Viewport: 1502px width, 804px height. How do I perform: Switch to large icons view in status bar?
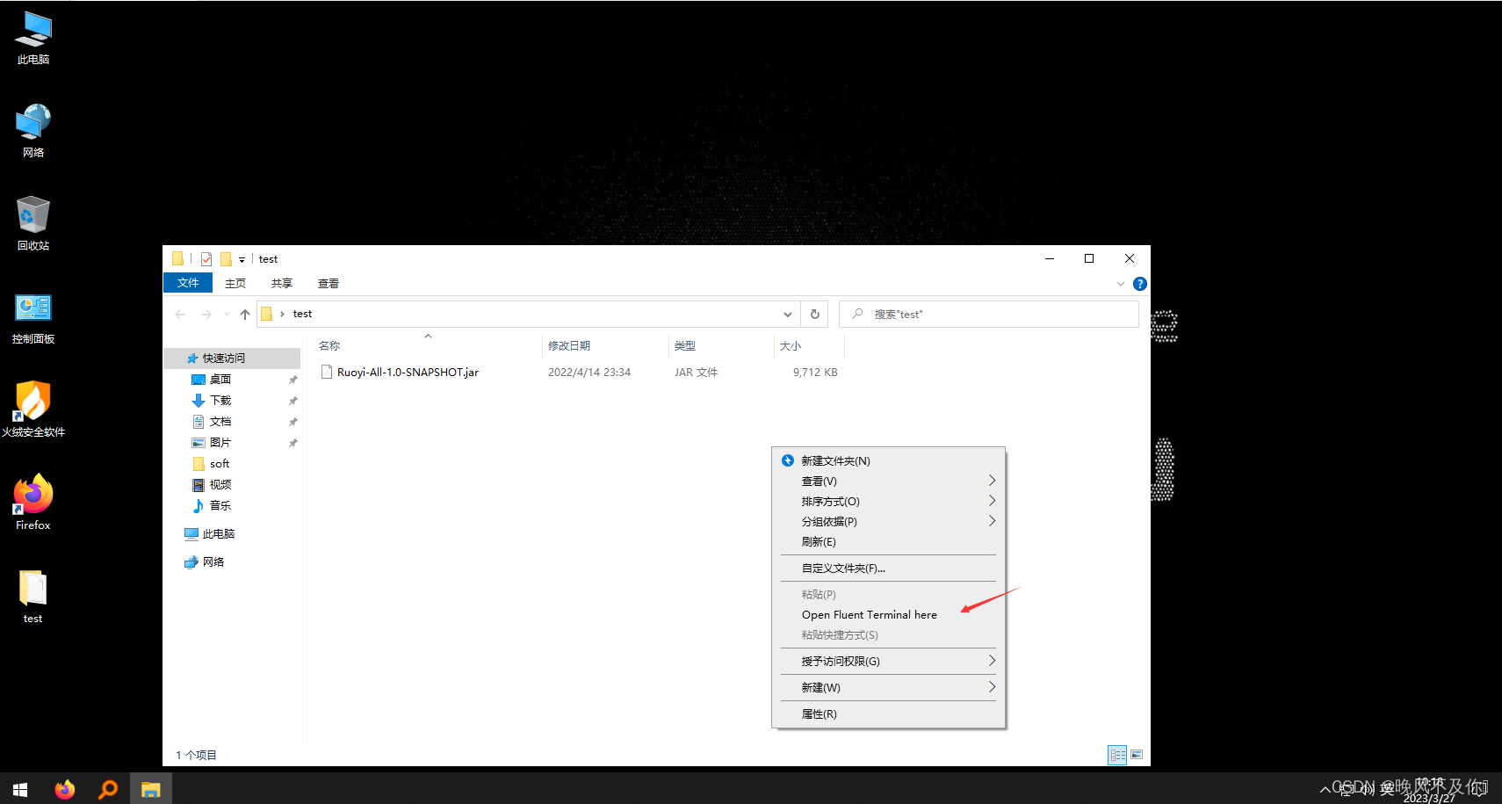pyautogui.click(x=1137, y=755)
